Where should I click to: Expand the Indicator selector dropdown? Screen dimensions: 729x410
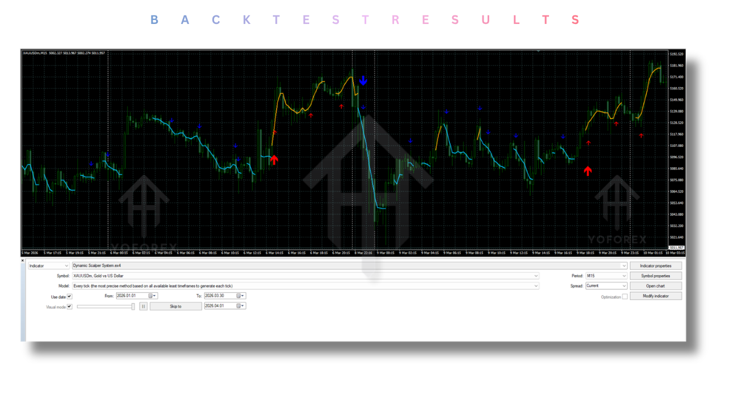(x=66, y=265)
